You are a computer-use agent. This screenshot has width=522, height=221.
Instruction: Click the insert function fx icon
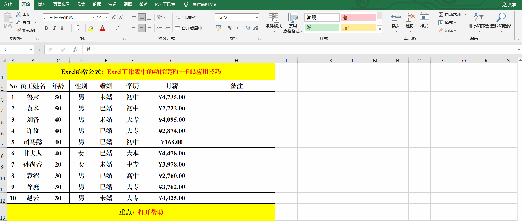pos(75,50)
